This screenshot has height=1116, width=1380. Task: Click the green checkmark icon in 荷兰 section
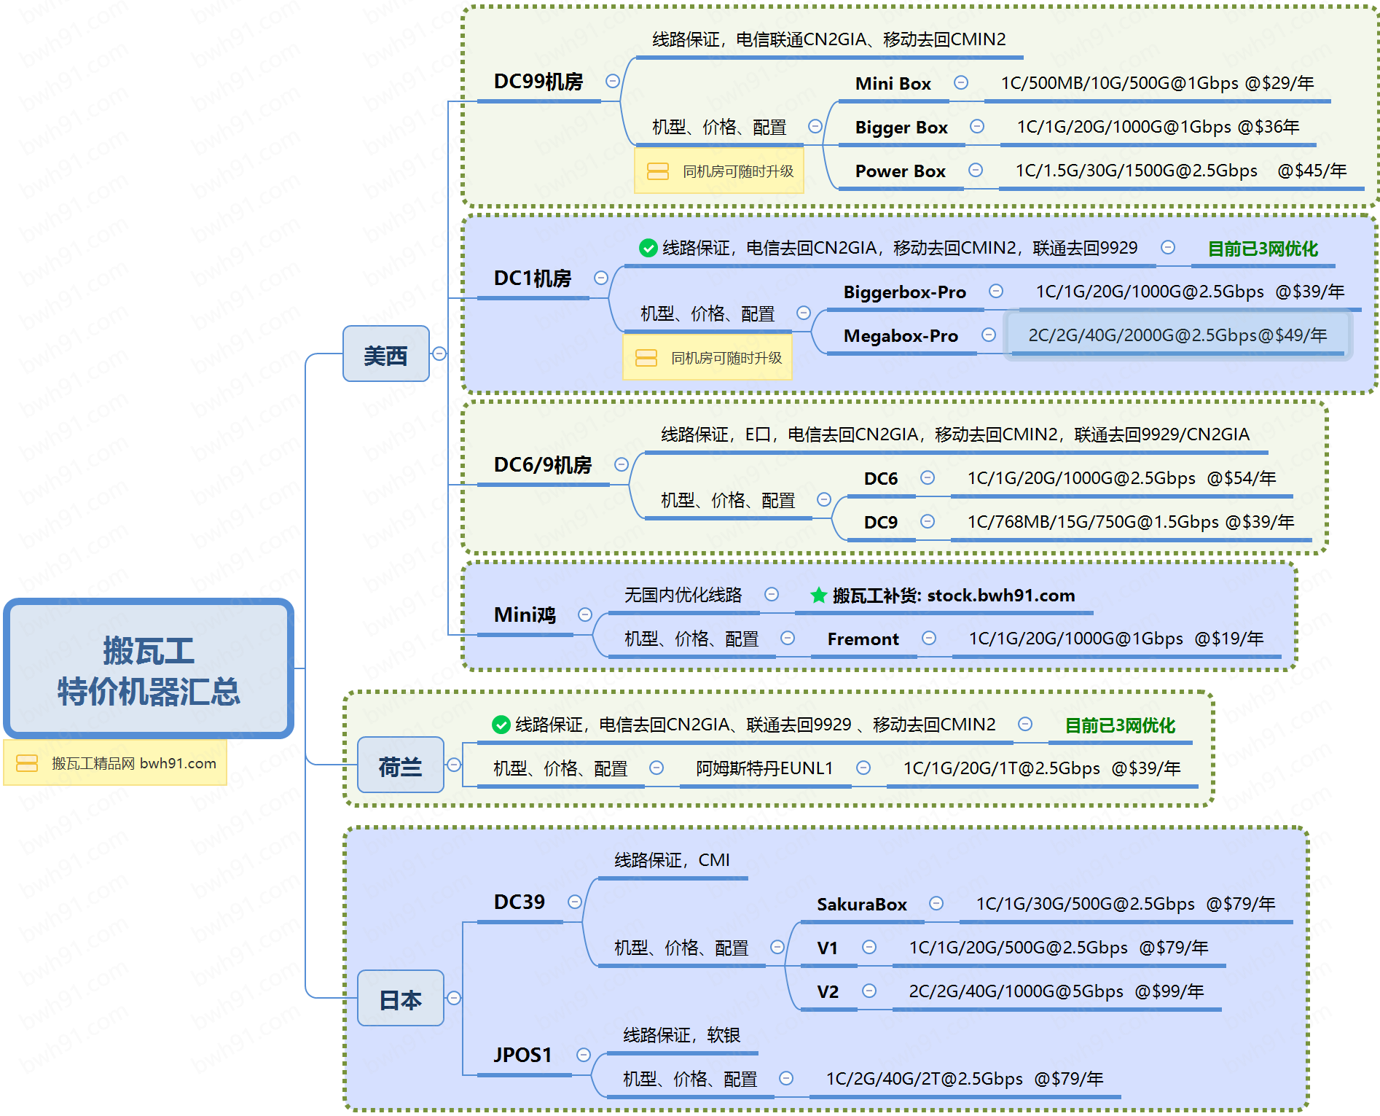(x=501, y=725)
